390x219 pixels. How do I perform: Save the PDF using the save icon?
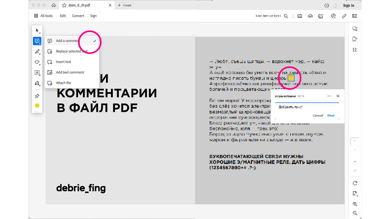[x=299, y=16]
